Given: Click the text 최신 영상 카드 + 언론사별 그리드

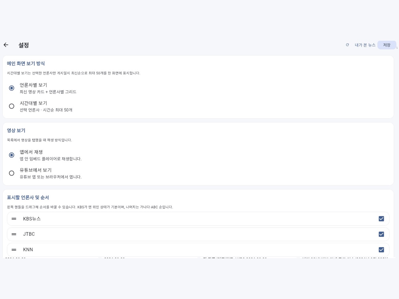Looking at the screenshot, I should click(x=48, y=92).
